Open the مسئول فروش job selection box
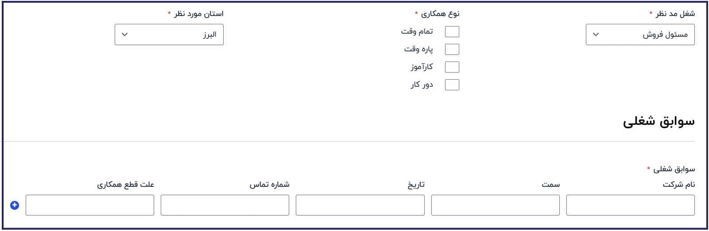This screenshot has height=231, width=709. click(x=640, y=35)
